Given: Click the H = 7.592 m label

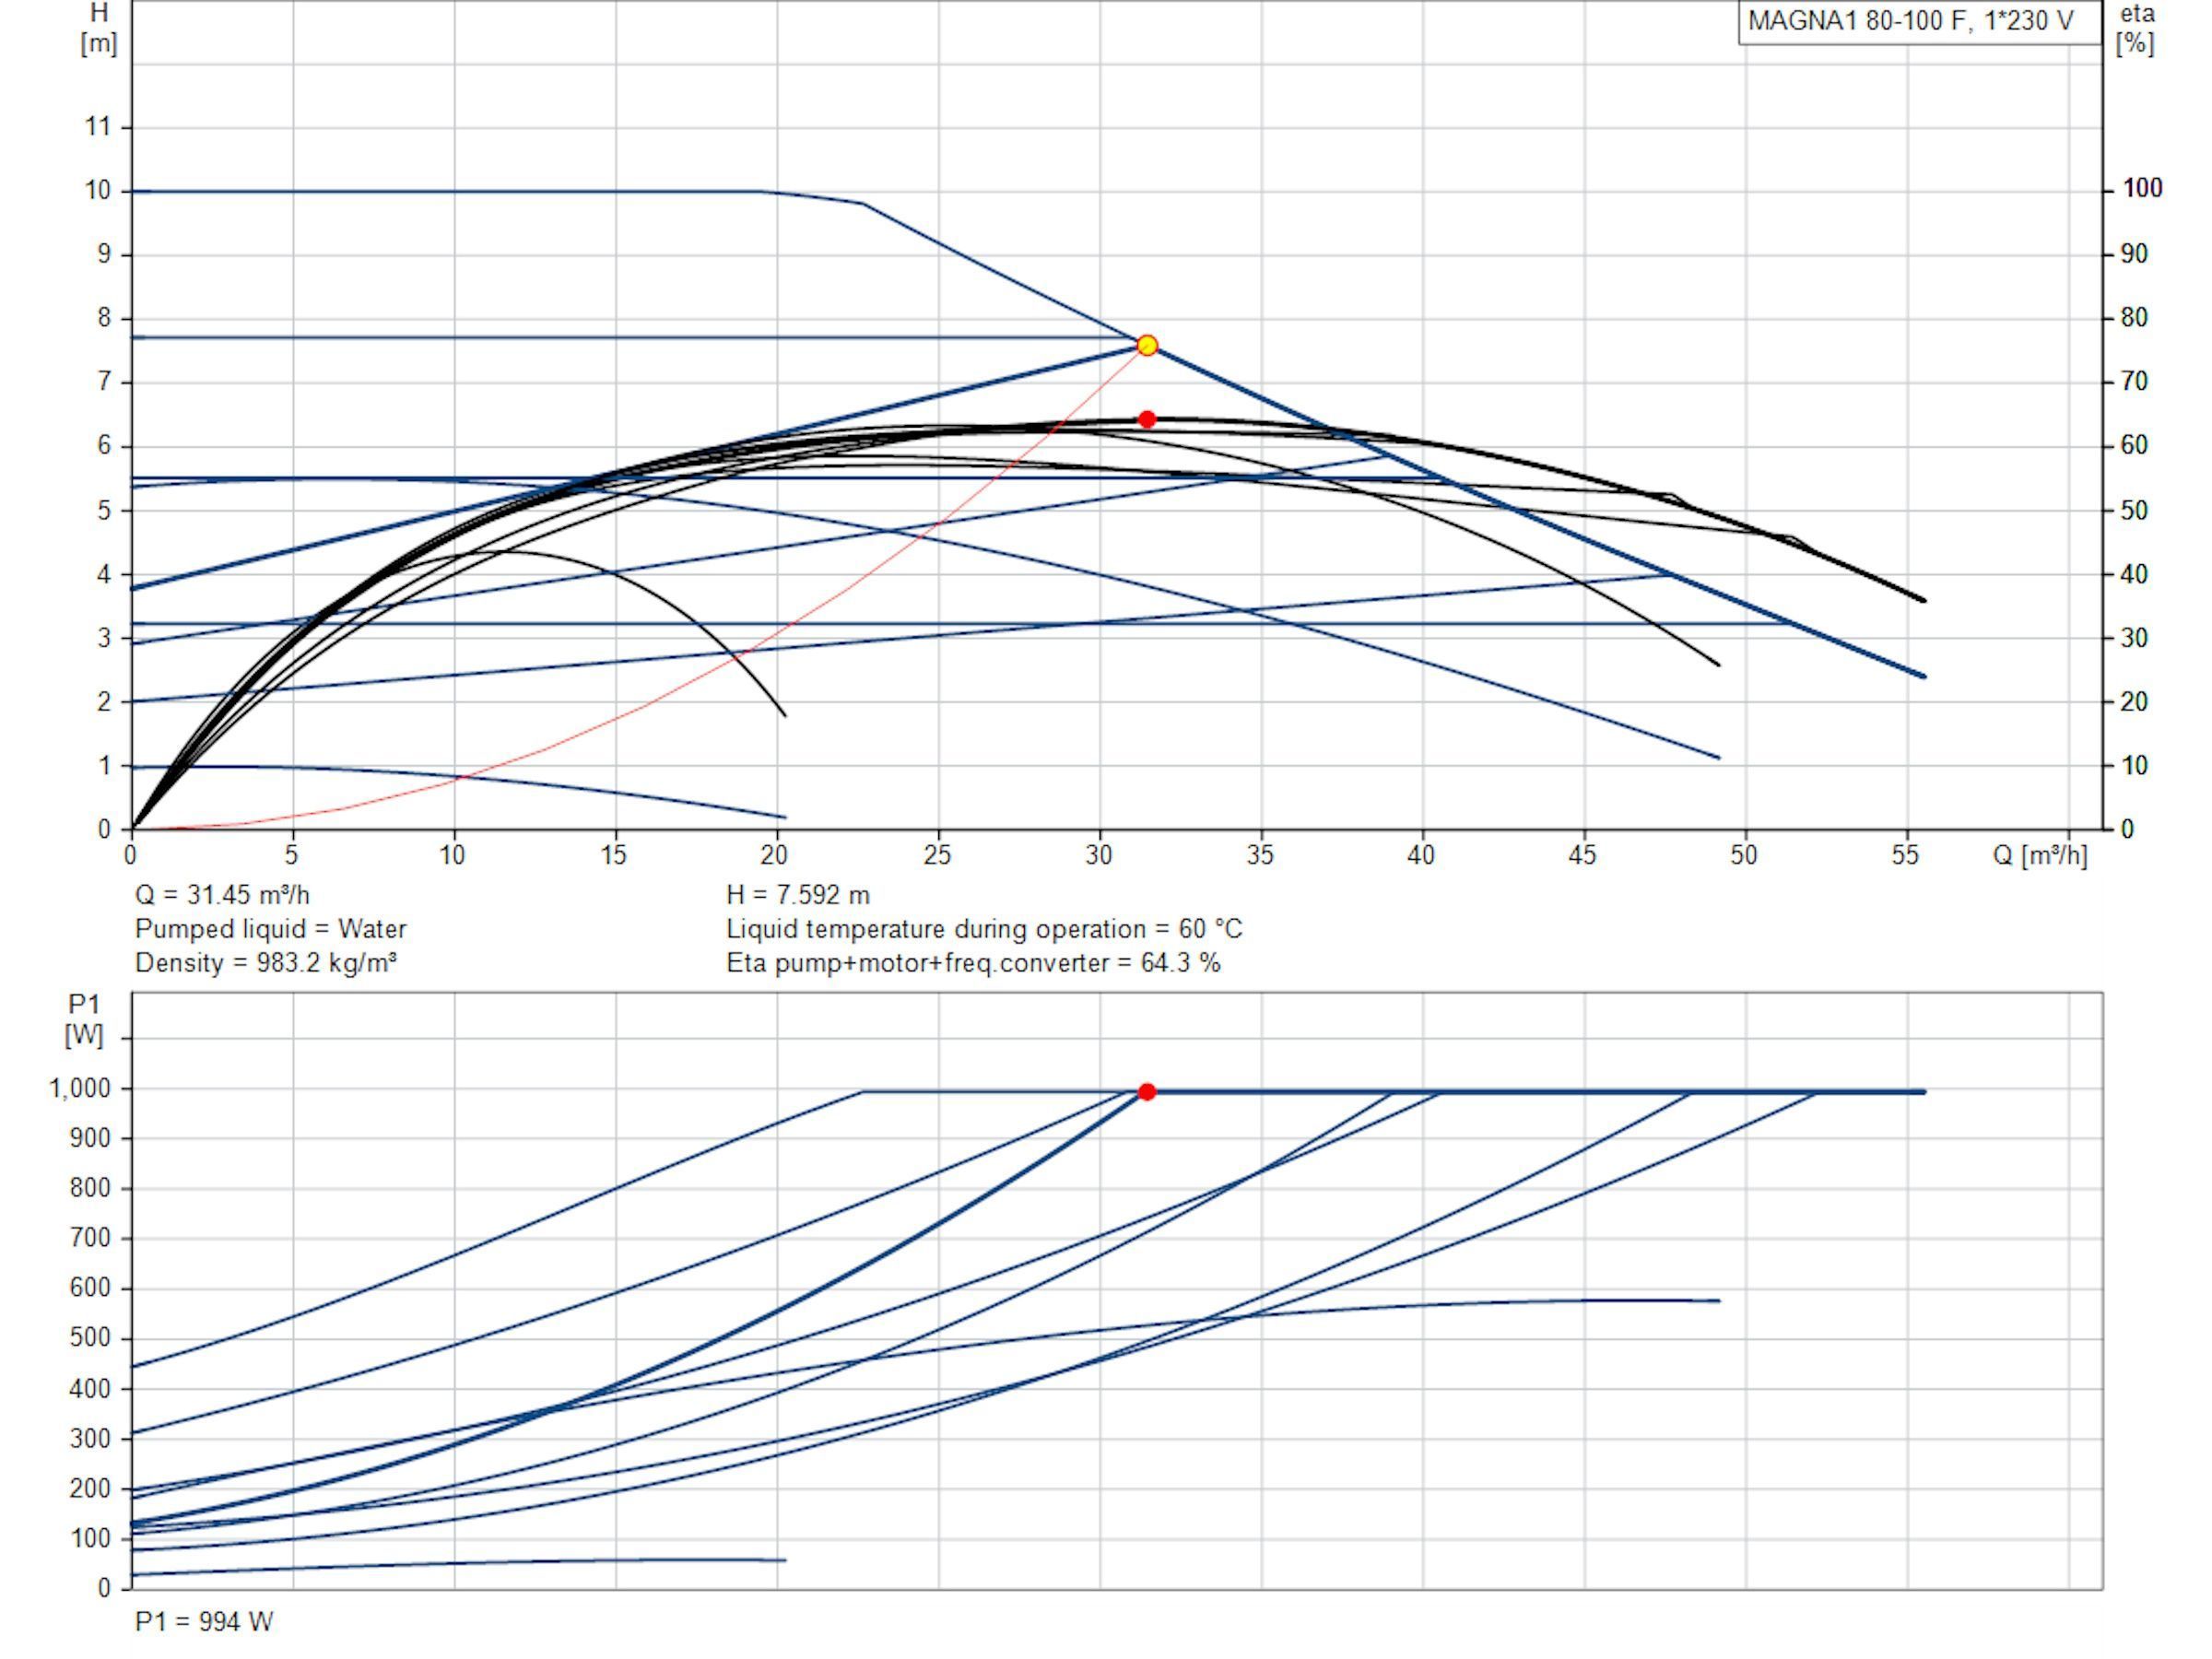Looking at the screenshot, I should coord(798,894).
